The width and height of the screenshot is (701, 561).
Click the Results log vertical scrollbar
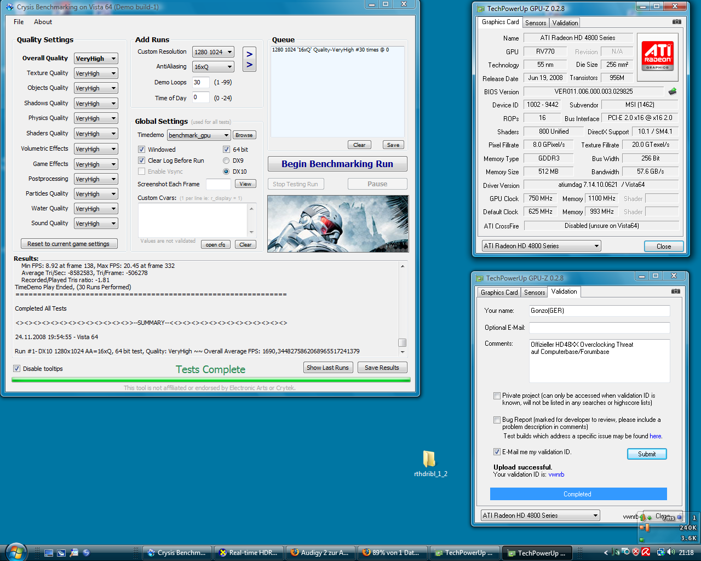[403, 308]
